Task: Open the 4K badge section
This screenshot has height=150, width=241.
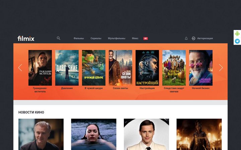Action: point(145,39)
